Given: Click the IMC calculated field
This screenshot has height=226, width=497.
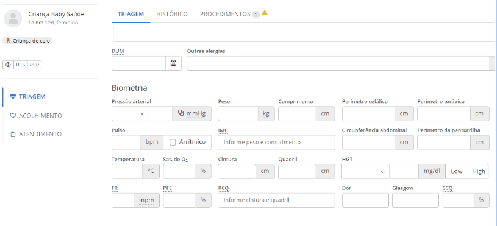Looking at the screenshot, I should pos(276,143).
